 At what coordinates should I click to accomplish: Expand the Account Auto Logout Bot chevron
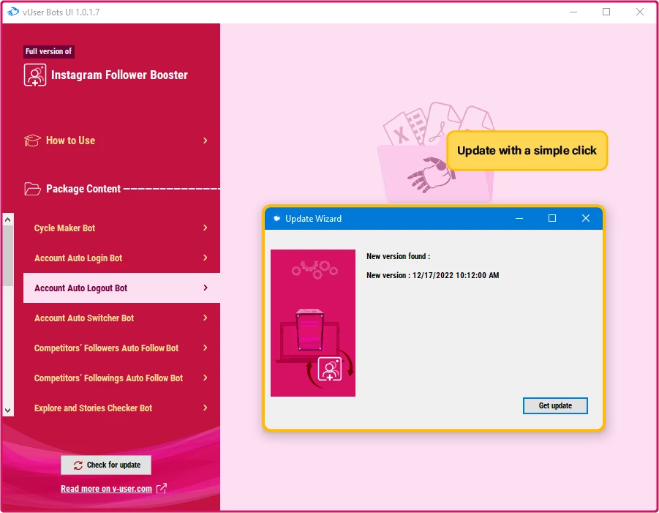click(x=205, y=288)
